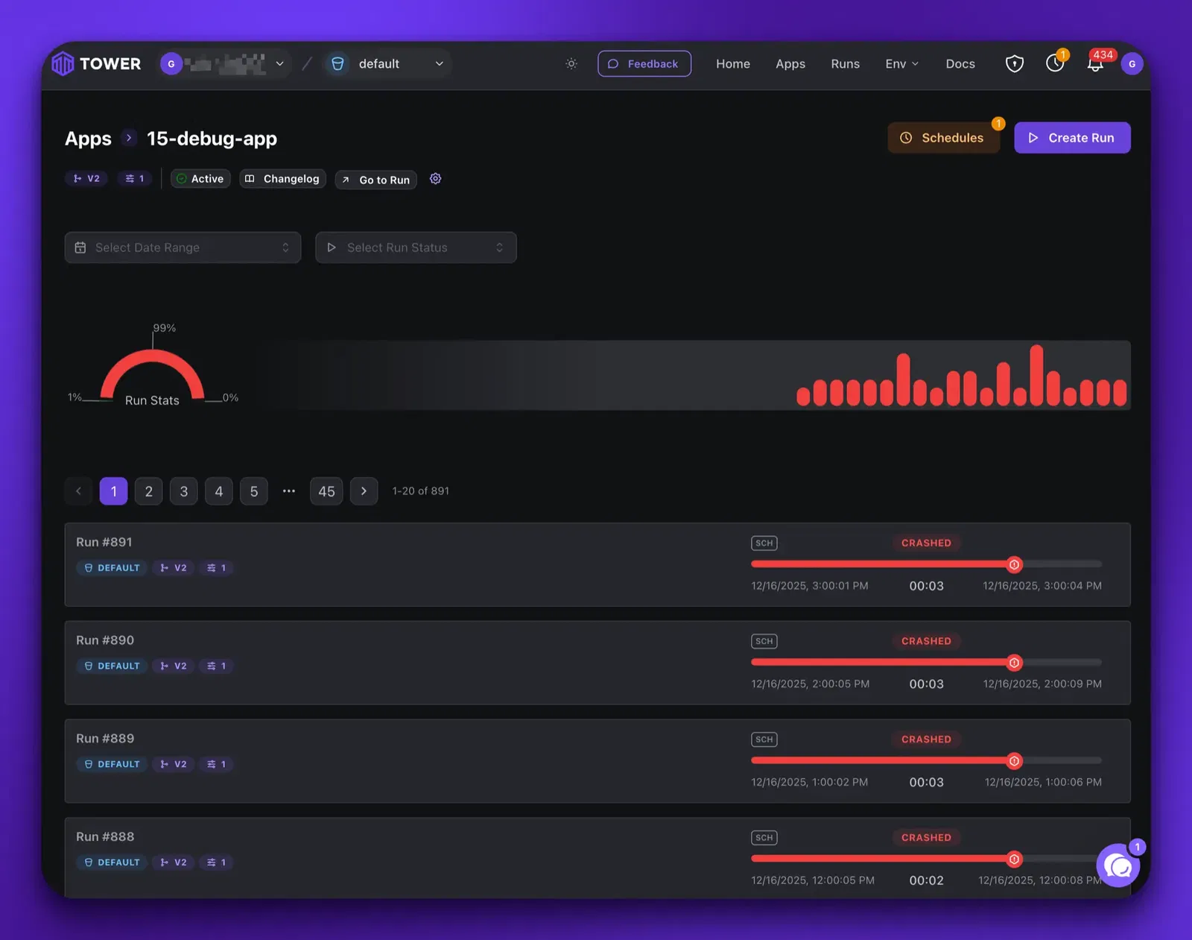Jump to pagination page 45
Screen dimensions: 1192x940
[x=326, y=491]
